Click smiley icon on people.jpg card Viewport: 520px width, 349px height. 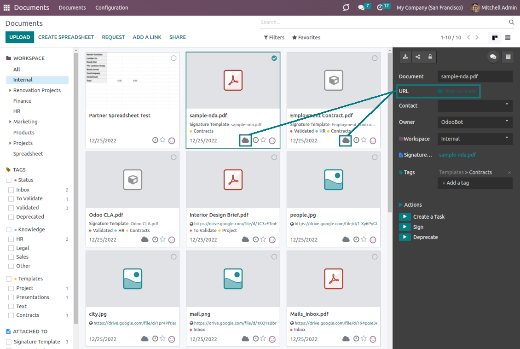pos(373,239)
